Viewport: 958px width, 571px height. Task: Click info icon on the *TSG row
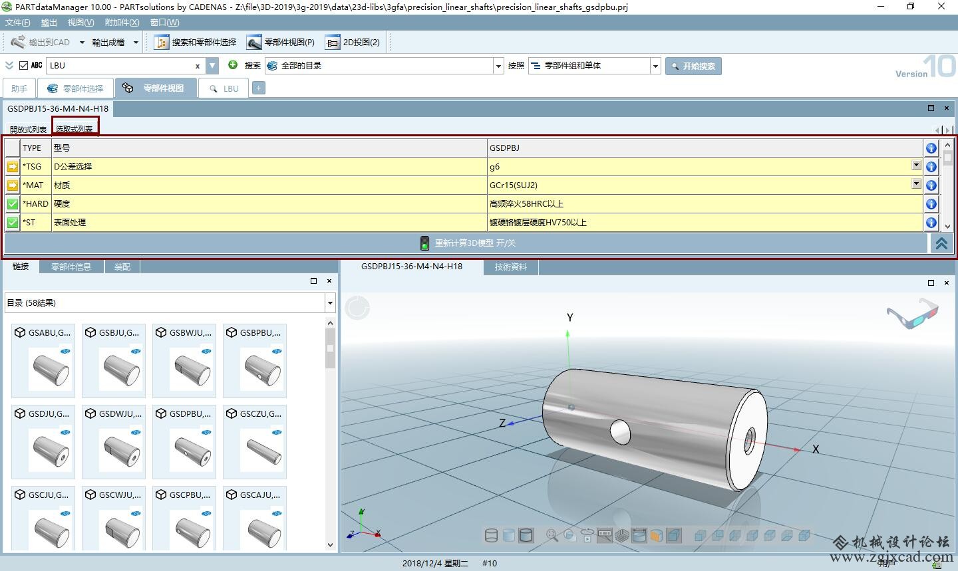931,167
